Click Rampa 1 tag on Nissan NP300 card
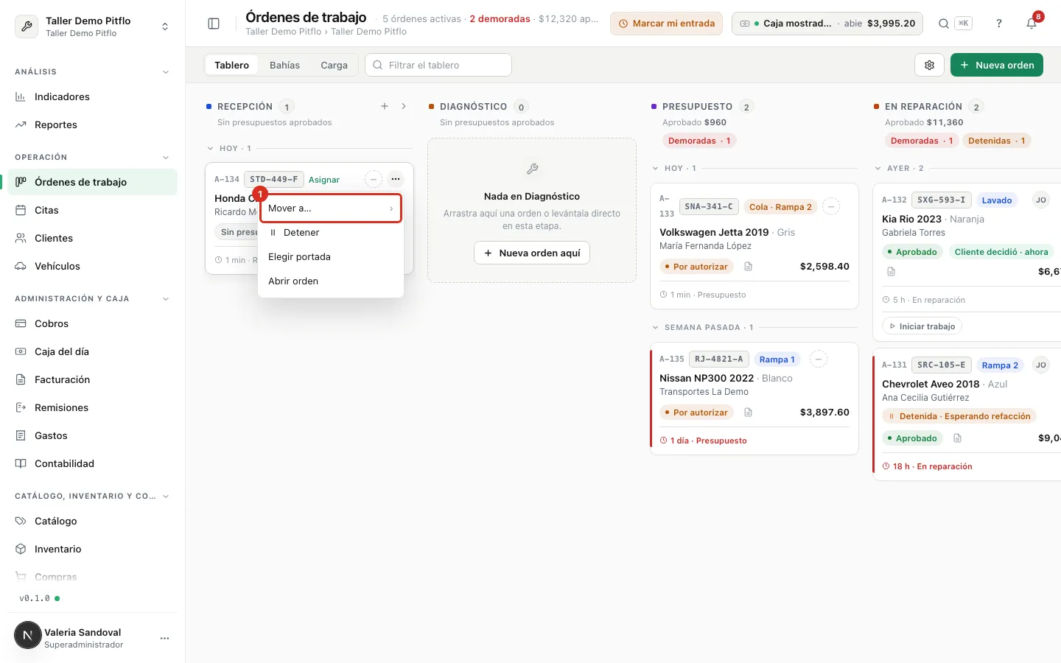The height and width of the screenshot is (663, 1061). pos(777,359)
